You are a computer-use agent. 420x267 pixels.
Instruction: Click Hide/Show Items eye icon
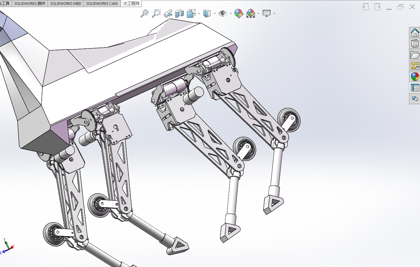pyautogui.click(x=223, y=13)
